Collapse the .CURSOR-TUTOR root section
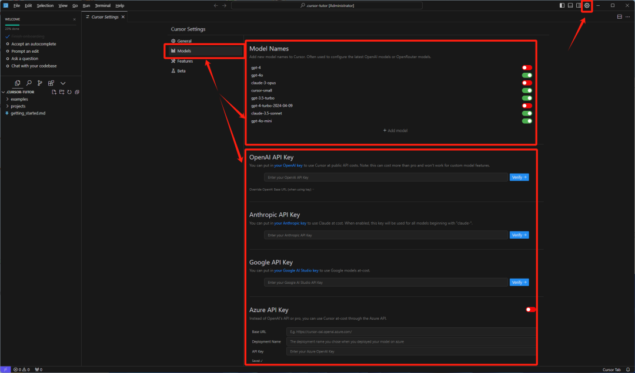This screenshot has width=635, height=373. (19, 92)
